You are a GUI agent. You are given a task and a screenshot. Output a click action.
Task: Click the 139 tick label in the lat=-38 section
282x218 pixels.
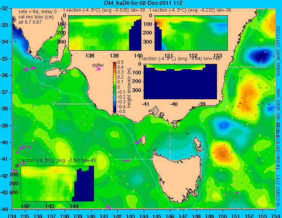pyautogui.click(x=114, y=56)
